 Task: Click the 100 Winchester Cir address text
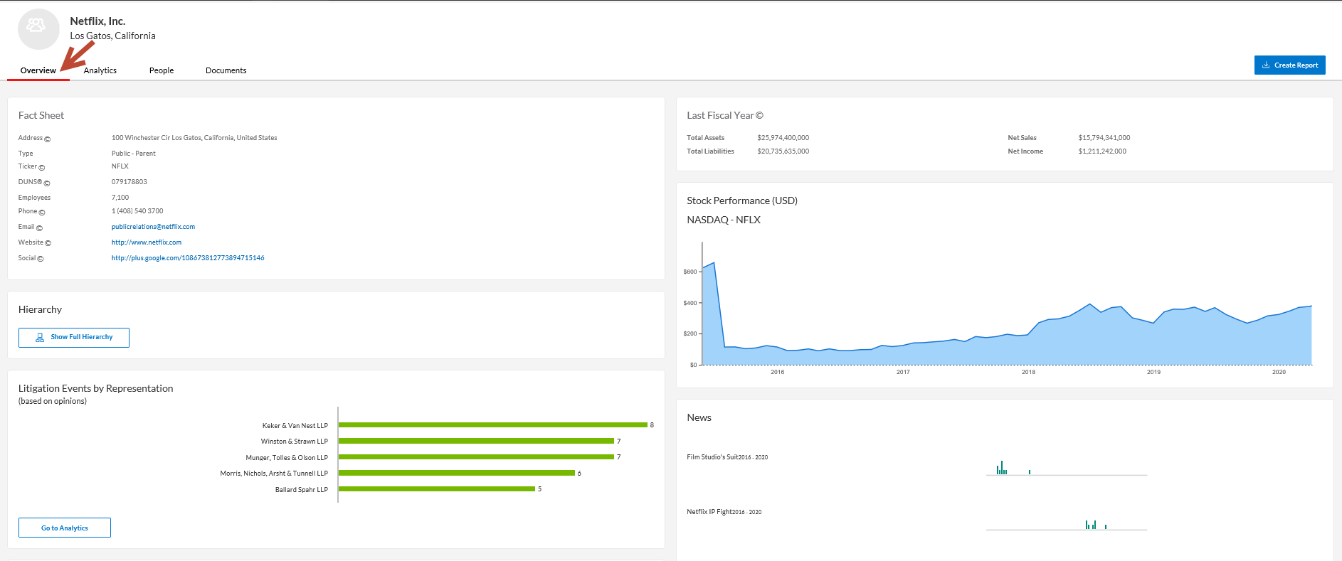194,138
